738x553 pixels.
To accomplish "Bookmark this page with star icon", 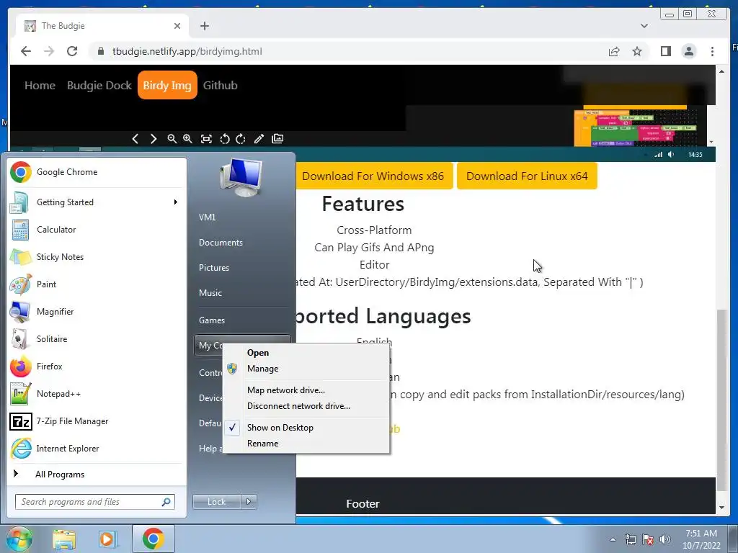I will [637, 51].
